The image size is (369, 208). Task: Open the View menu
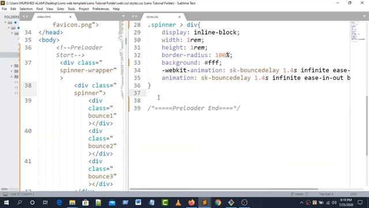point(50,9)
